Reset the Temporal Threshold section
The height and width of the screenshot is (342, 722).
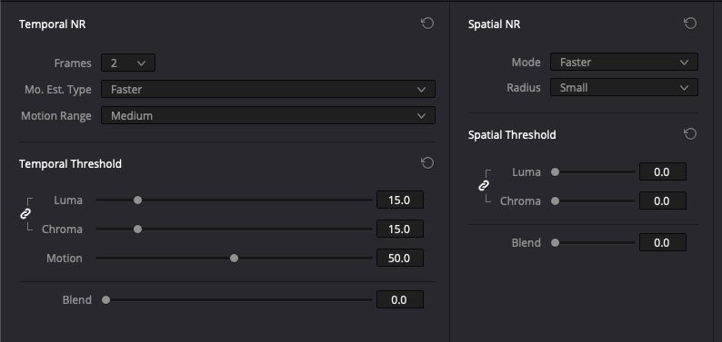click(427, 163)
